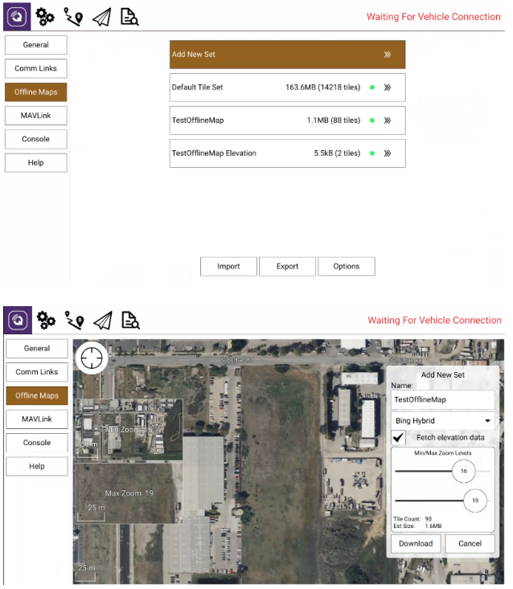This screenshot has width=513, height=589.
Task: Click purple QGroundControl icon above the map
Action: (x=18, y=320)
